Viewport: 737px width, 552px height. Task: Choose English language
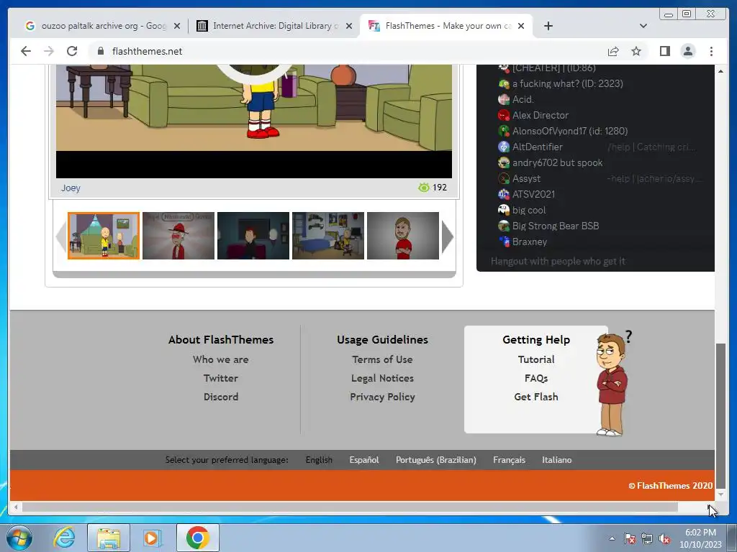pyautogui.click(x=319, y=460)
